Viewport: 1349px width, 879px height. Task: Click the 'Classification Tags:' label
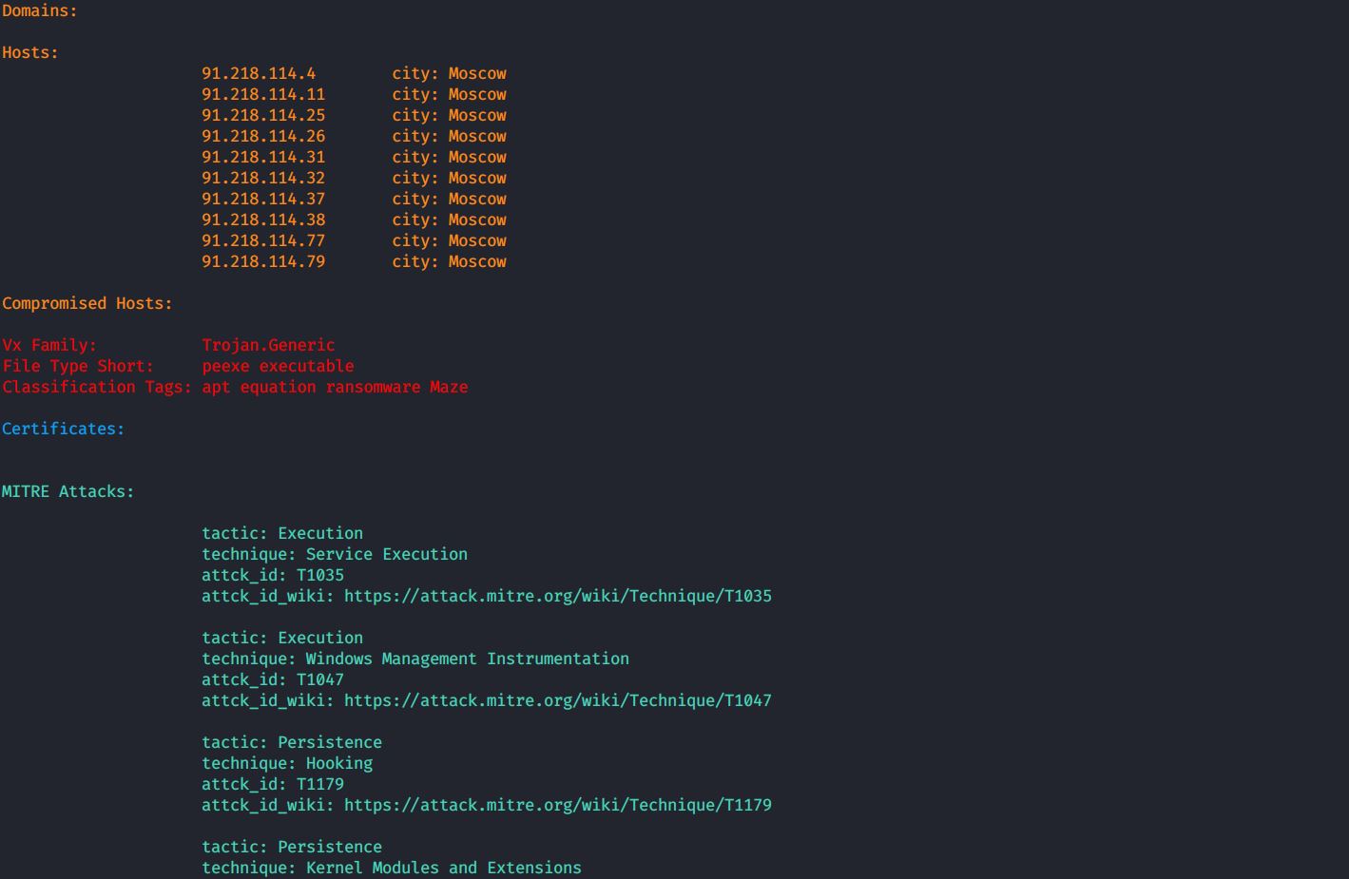point(97,388)
